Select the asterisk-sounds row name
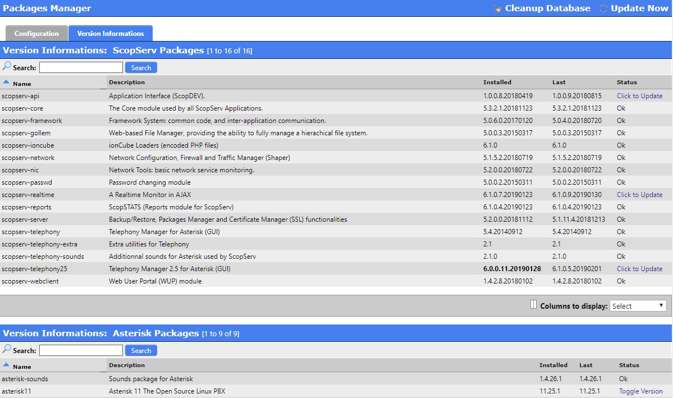The image size is (673, 398). (25, 379)
